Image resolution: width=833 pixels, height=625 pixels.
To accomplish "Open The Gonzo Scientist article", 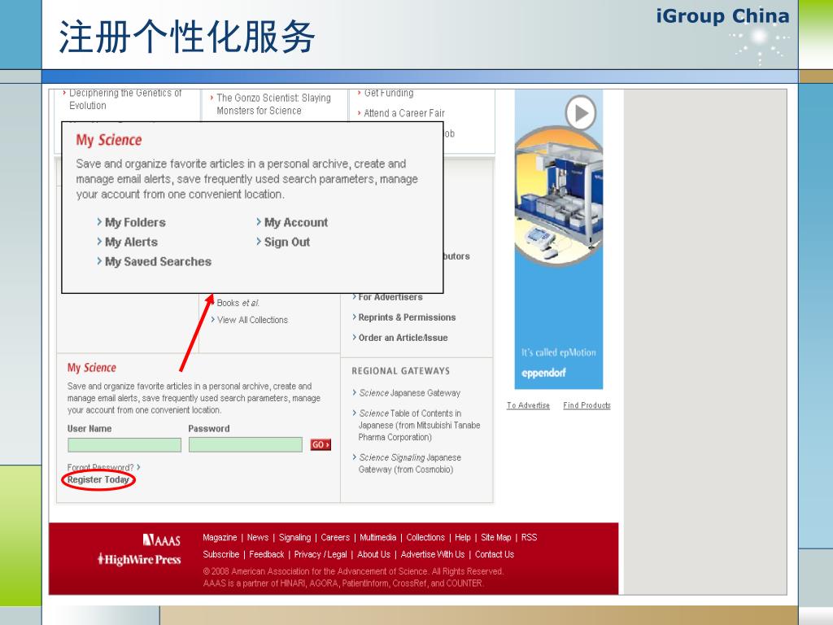I will point(273,104).
